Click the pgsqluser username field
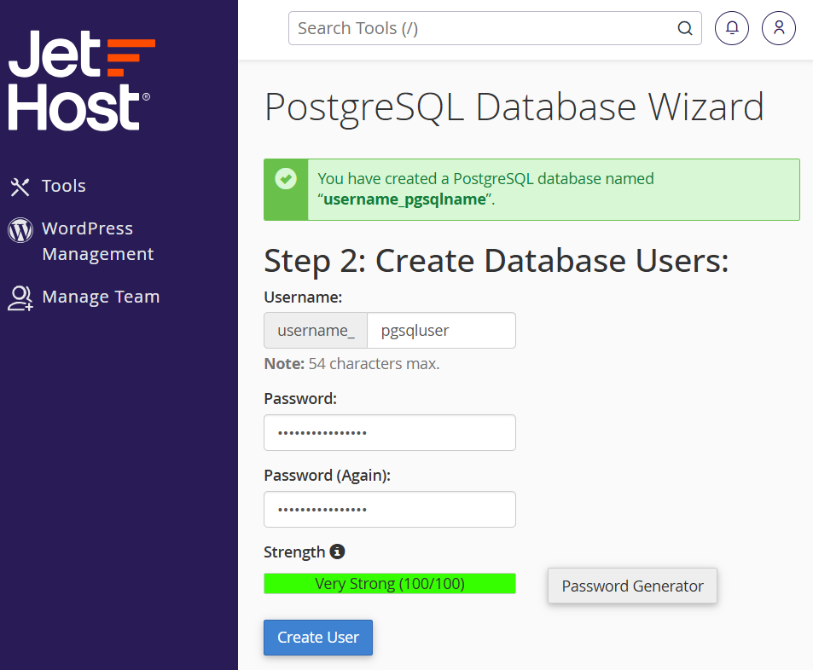 coord(441,330)
